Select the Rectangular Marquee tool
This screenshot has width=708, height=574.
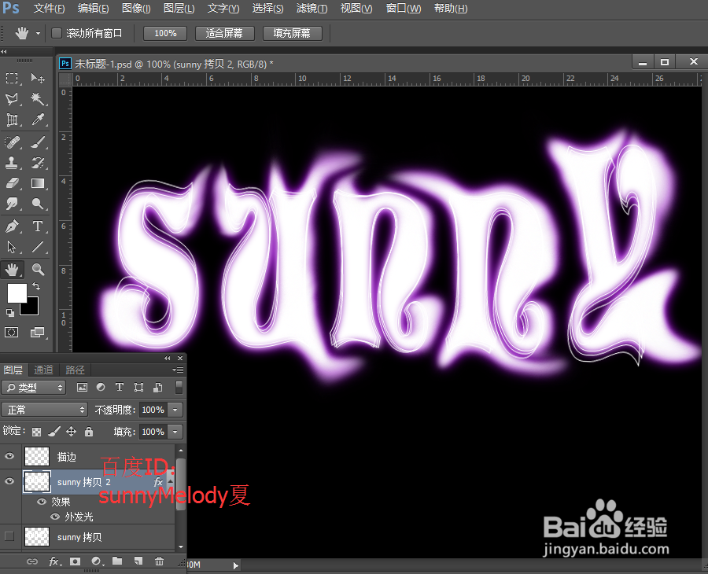tap(12, 79)
